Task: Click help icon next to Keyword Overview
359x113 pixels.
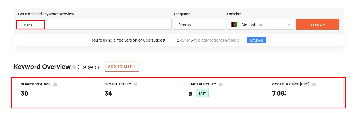Action: point(74,67)
